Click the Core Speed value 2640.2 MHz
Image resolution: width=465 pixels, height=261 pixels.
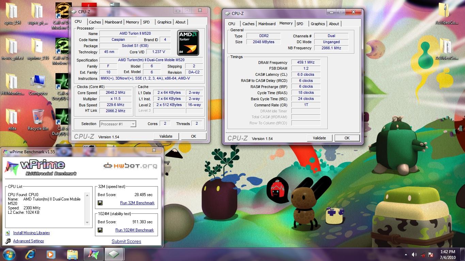click(116, 93)
